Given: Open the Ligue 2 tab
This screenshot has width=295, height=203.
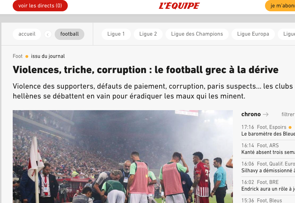Looking at the screenshot, I should point(148,34).
